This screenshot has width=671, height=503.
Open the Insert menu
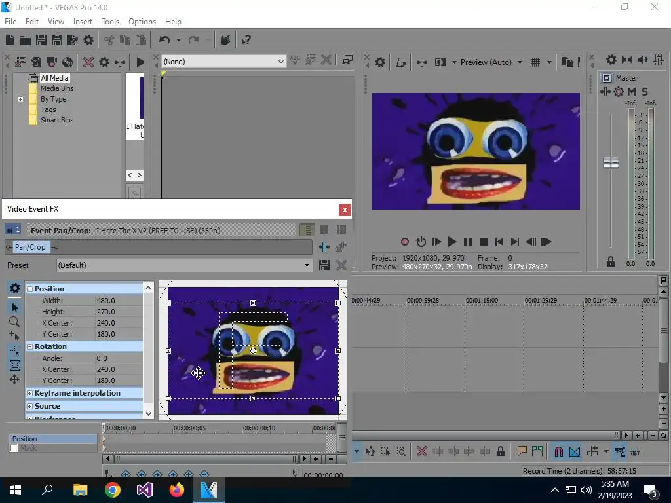[83, 22]
